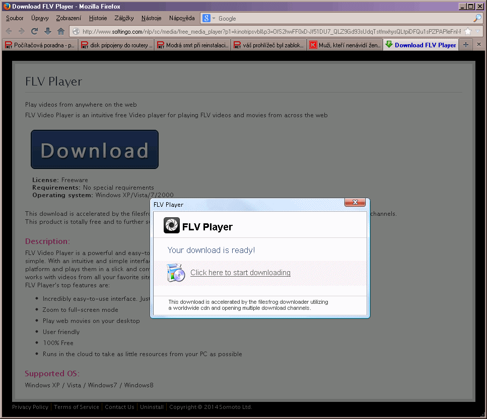Open the Nápověda menu
Image resolution: width=487 pixels, height=419 pixels.
click(x=182, y=18)
